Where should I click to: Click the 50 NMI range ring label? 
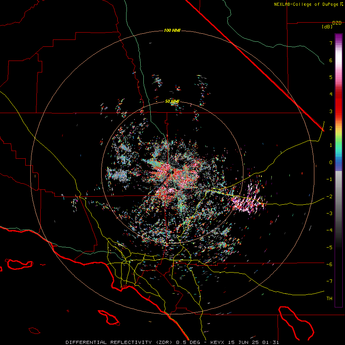(x=172, y=102)
